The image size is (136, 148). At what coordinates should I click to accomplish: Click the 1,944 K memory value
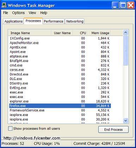(x=104, y=38)
